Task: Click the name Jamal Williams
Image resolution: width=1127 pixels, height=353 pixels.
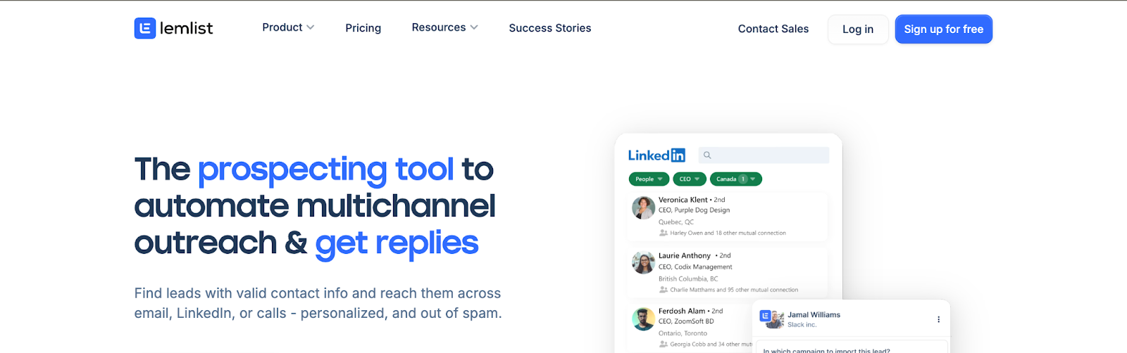Action: coord(814,315)
